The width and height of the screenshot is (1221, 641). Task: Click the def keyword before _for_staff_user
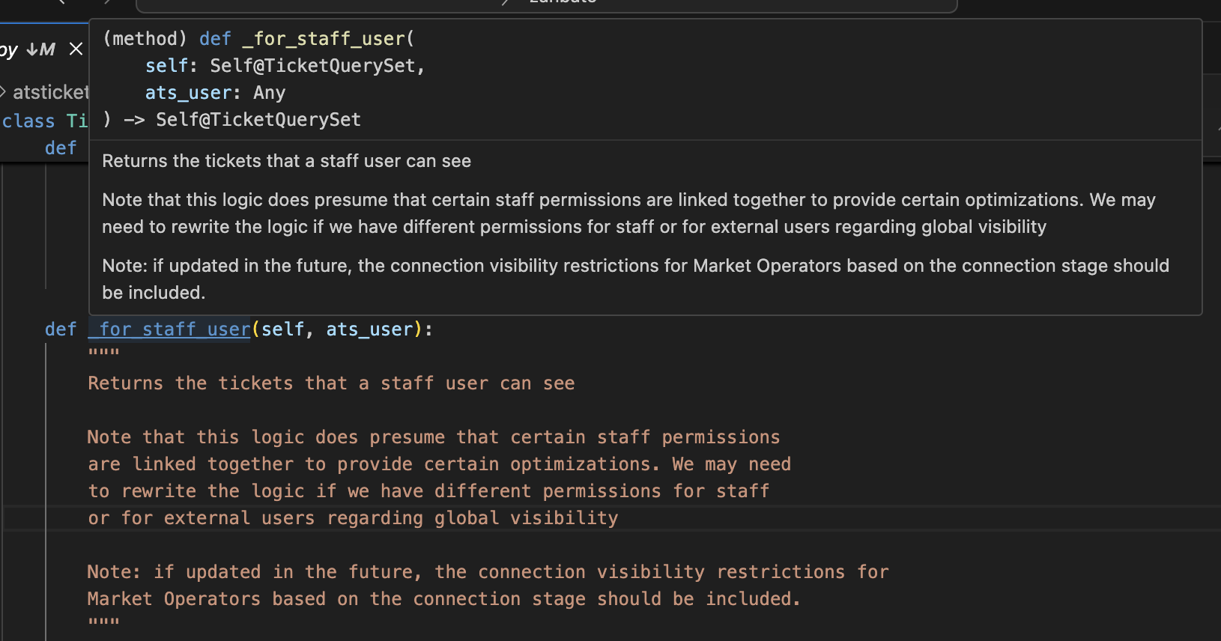pos(60,329)
